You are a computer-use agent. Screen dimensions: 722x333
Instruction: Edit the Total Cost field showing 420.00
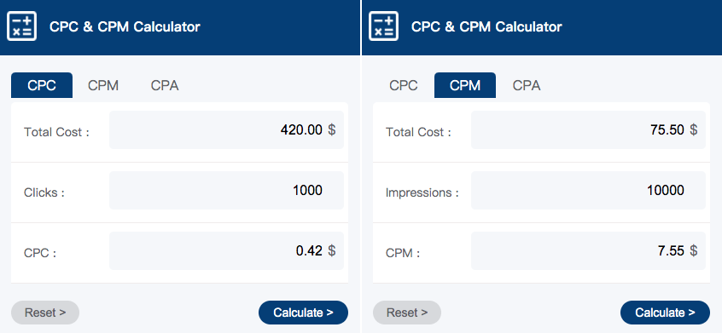[x=226, y=130]
